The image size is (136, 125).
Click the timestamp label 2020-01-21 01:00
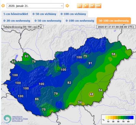(x=116, y=27)
